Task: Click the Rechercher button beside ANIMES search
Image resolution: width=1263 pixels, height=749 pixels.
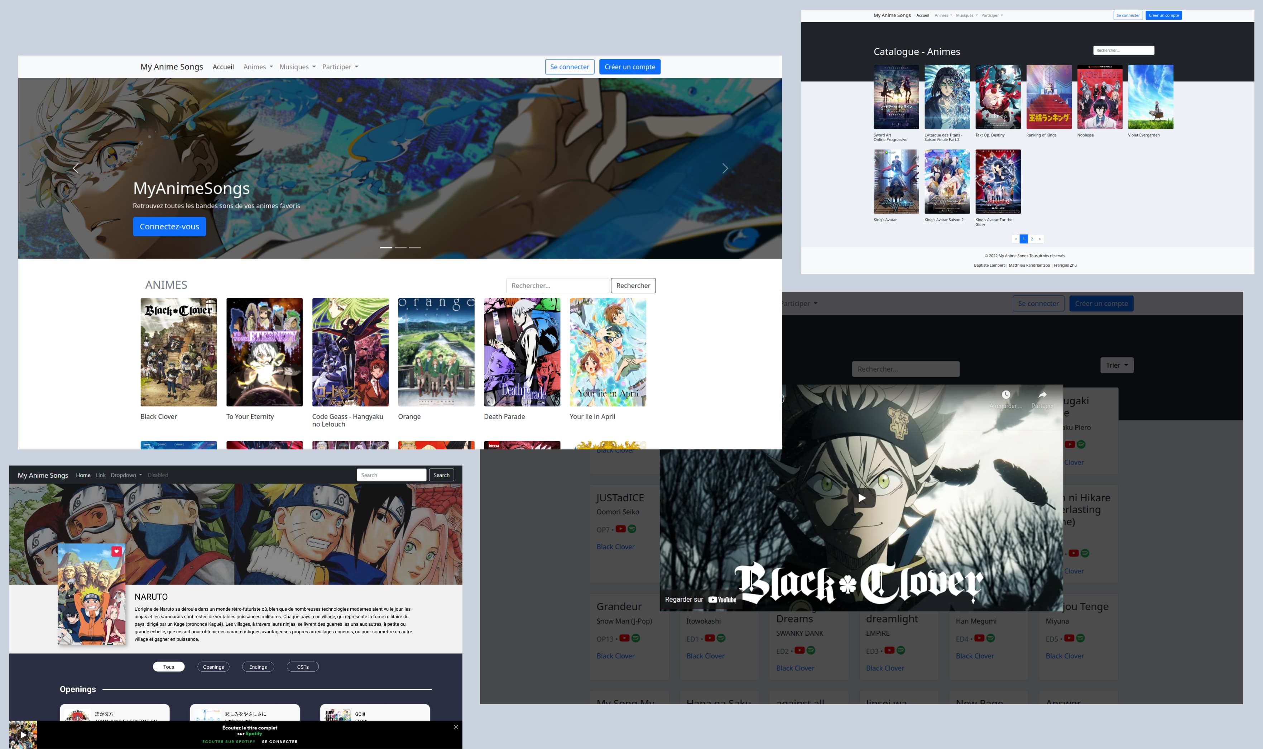Action: click(x=633, y=286)
